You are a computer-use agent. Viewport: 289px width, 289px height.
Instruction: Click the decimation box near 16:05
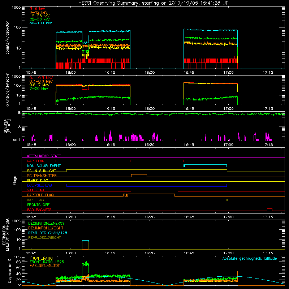(85, 245)
